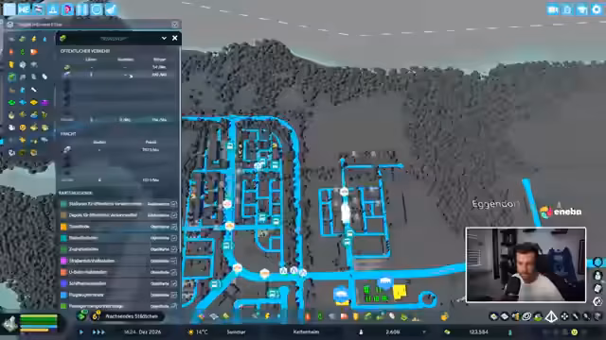Collapse the info views list header toggle
The height and width of the screenshot is (340, 606).
coord(174,25)
